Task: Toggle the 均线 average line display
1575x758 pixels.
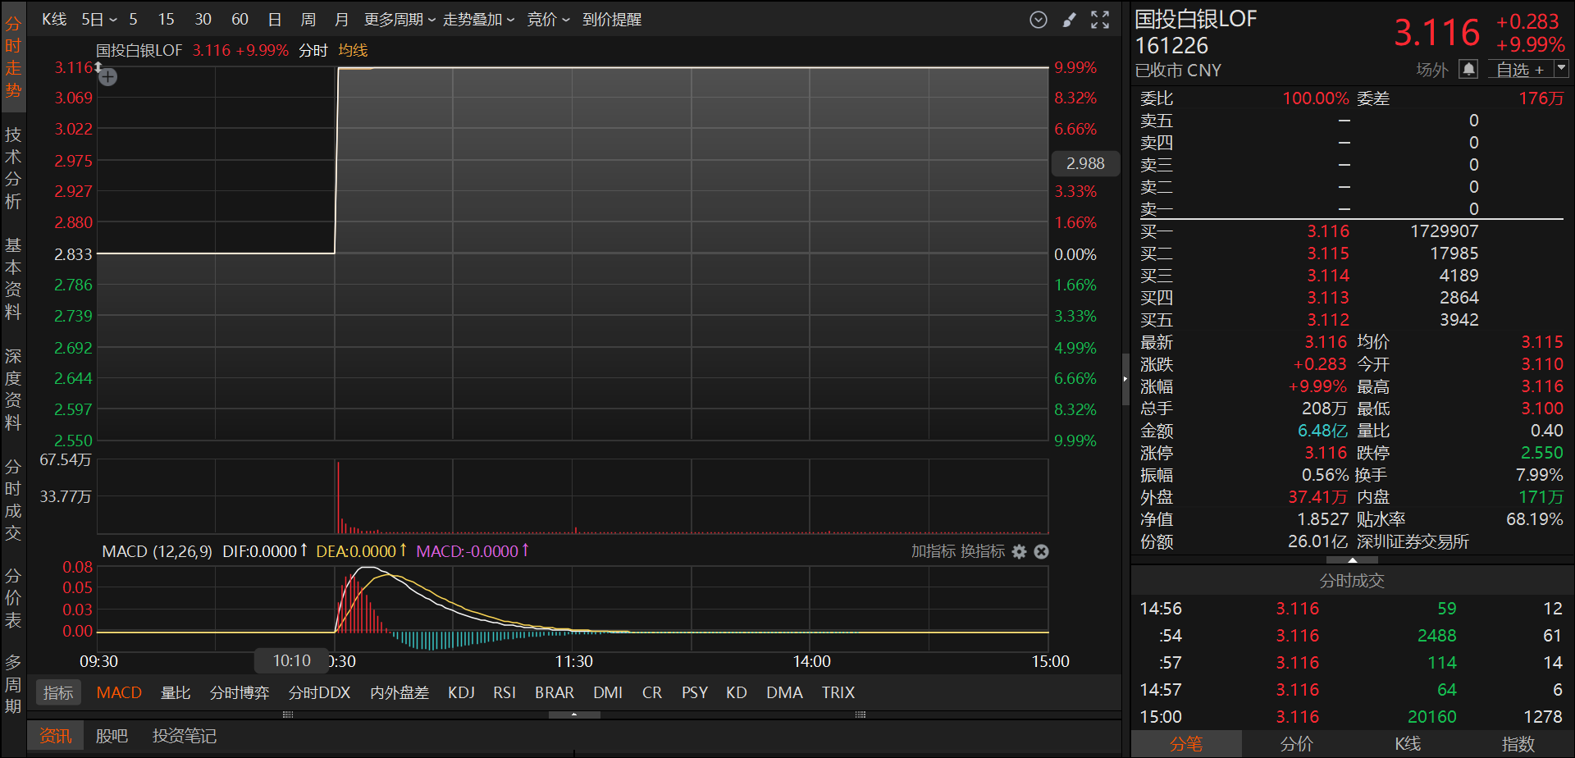Action: tap(353, 50)
